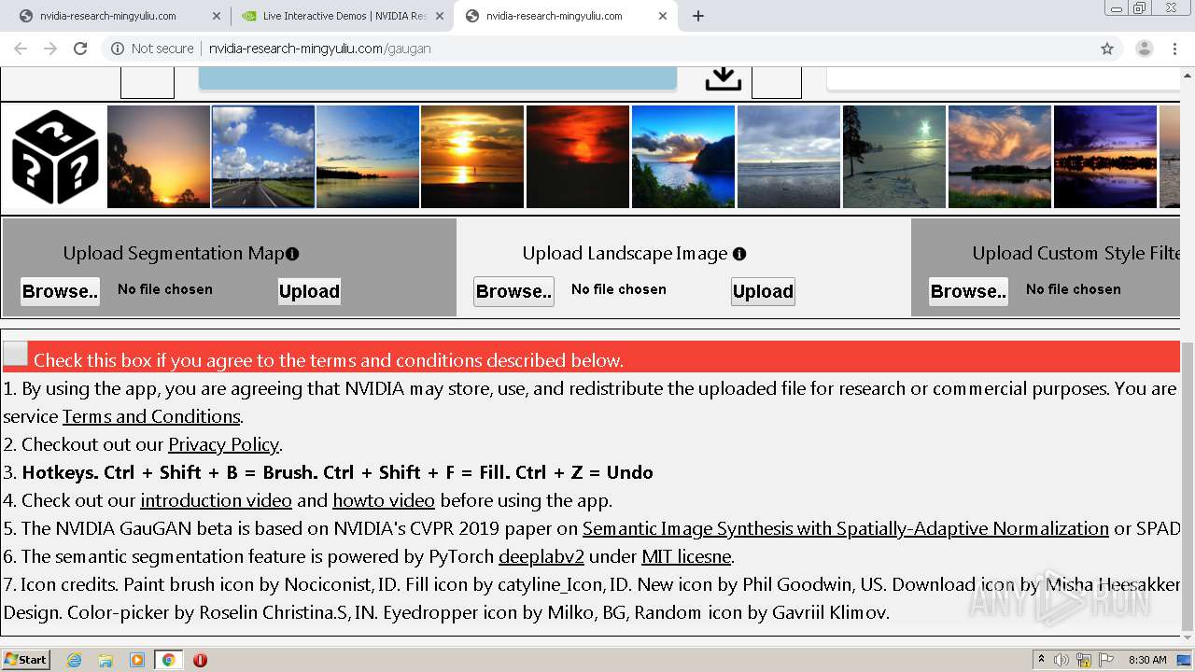1195x672 pixels.
Task: Upload the landscape image
Action: click(763, 291)
